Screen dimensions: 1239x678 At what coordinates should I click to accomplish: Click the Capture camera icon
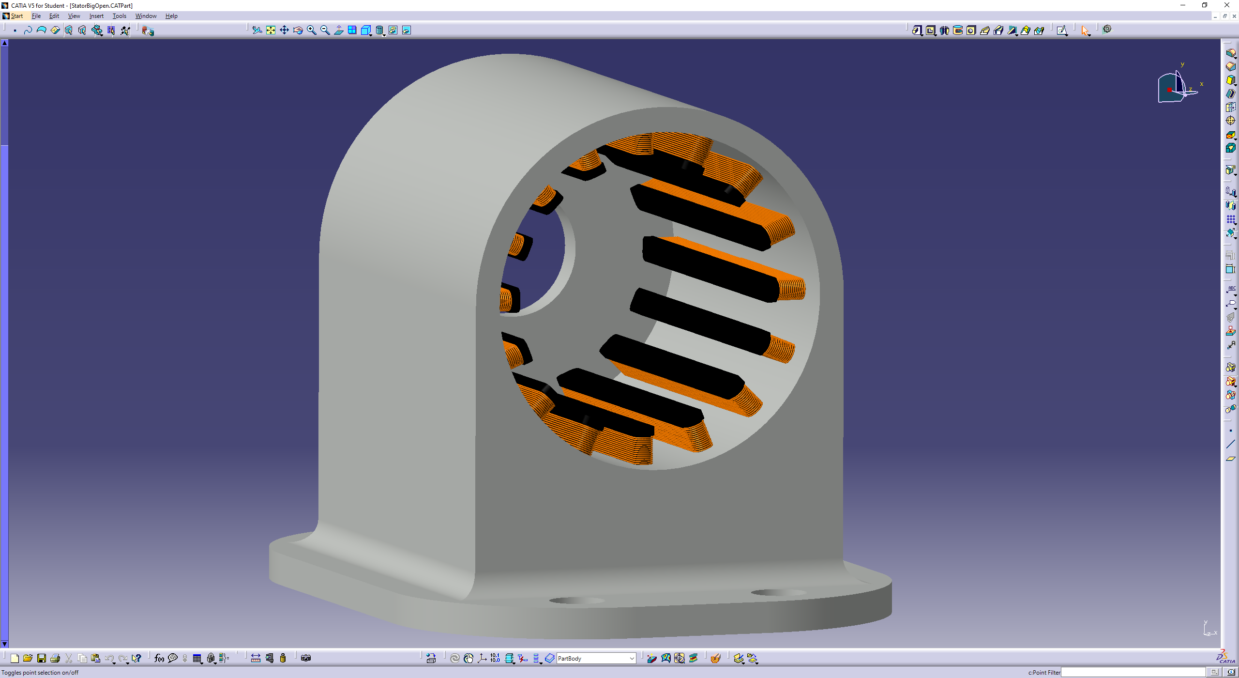305,658
